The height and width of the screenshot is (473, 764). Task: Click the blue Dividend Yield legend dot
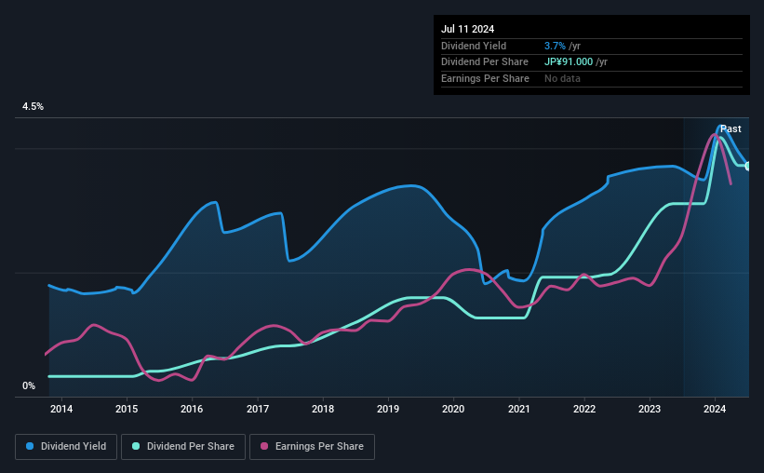click(x=30, y=446)
